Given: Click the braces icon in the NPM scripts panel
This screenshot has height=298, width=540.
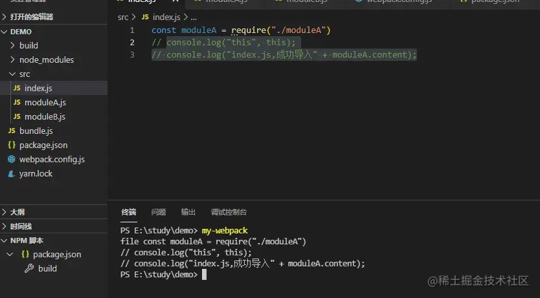Looking at the screenshot, I should coord(25,254).
